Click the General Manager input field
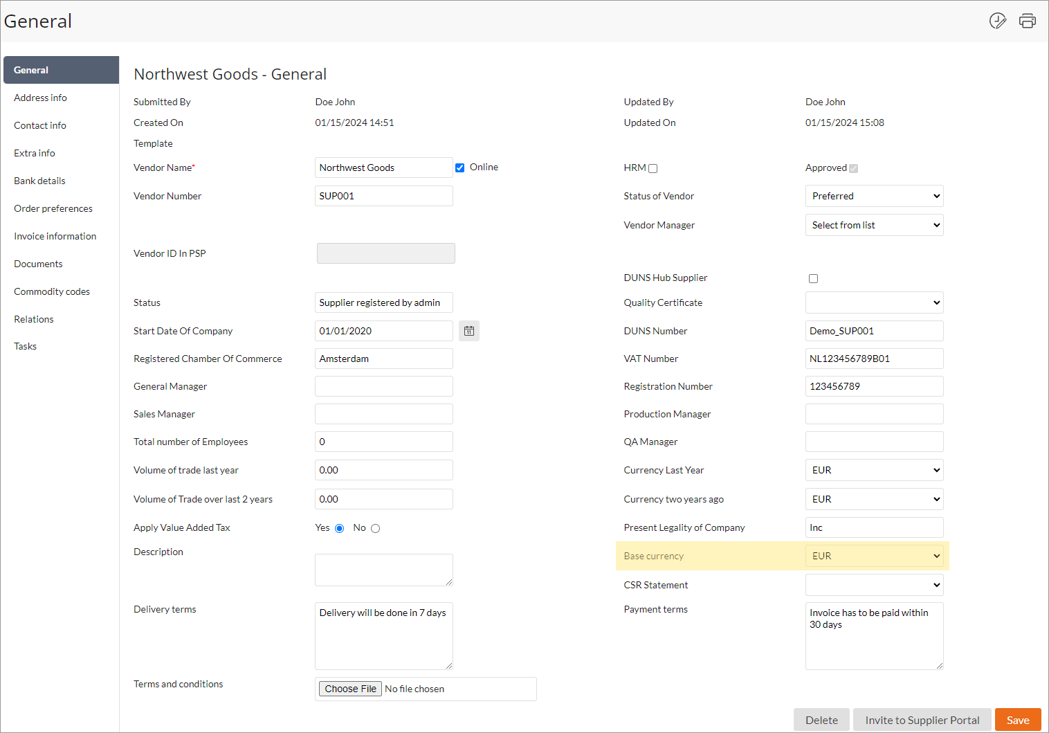1049x733 pixels. click(x=384, y=386)
